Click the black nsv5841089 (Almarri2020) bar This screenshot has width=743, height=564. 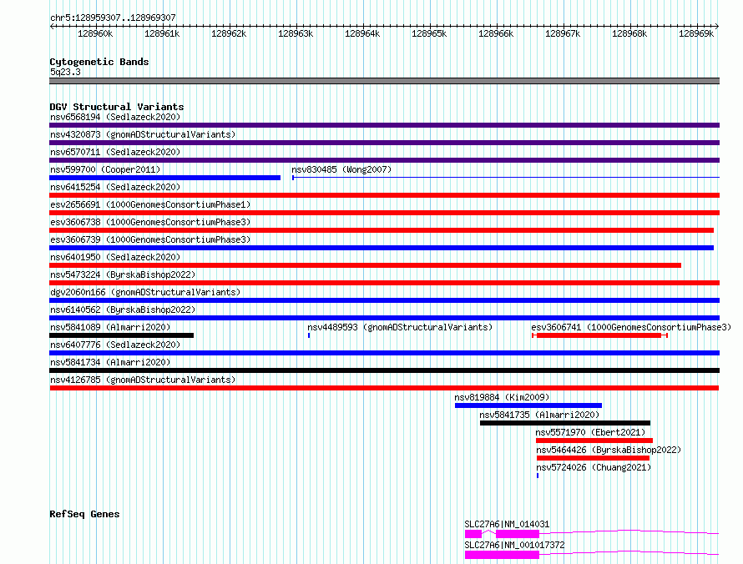coord(121,335)
